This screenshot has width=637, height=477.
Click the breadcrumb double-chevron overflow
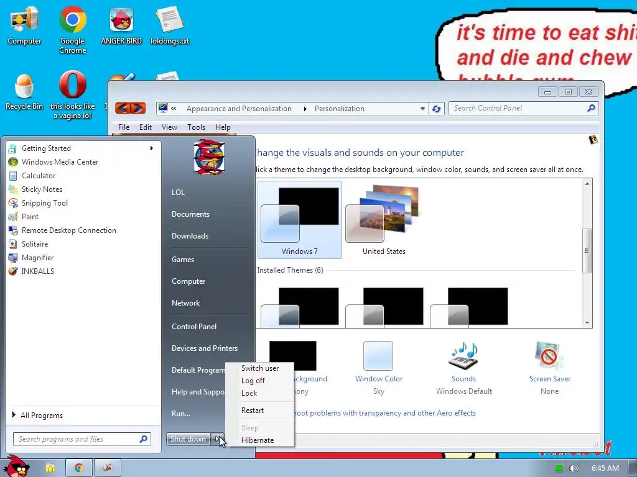point(174,108)
